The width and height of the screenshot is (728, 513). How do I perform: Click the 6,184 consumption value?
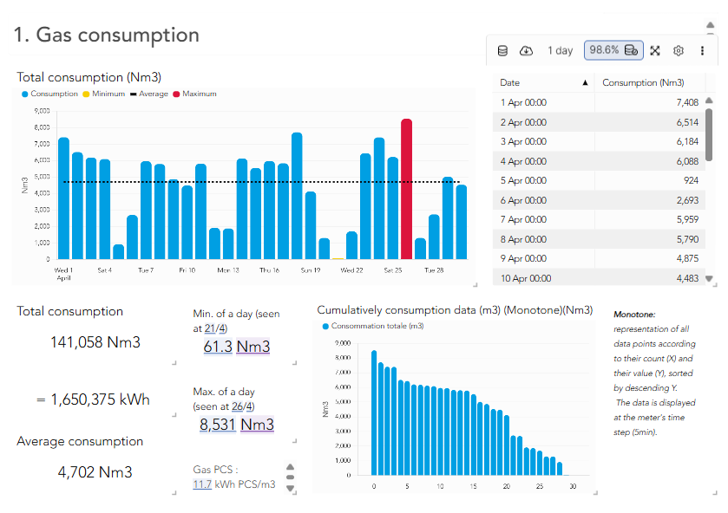tap(687, 141)
